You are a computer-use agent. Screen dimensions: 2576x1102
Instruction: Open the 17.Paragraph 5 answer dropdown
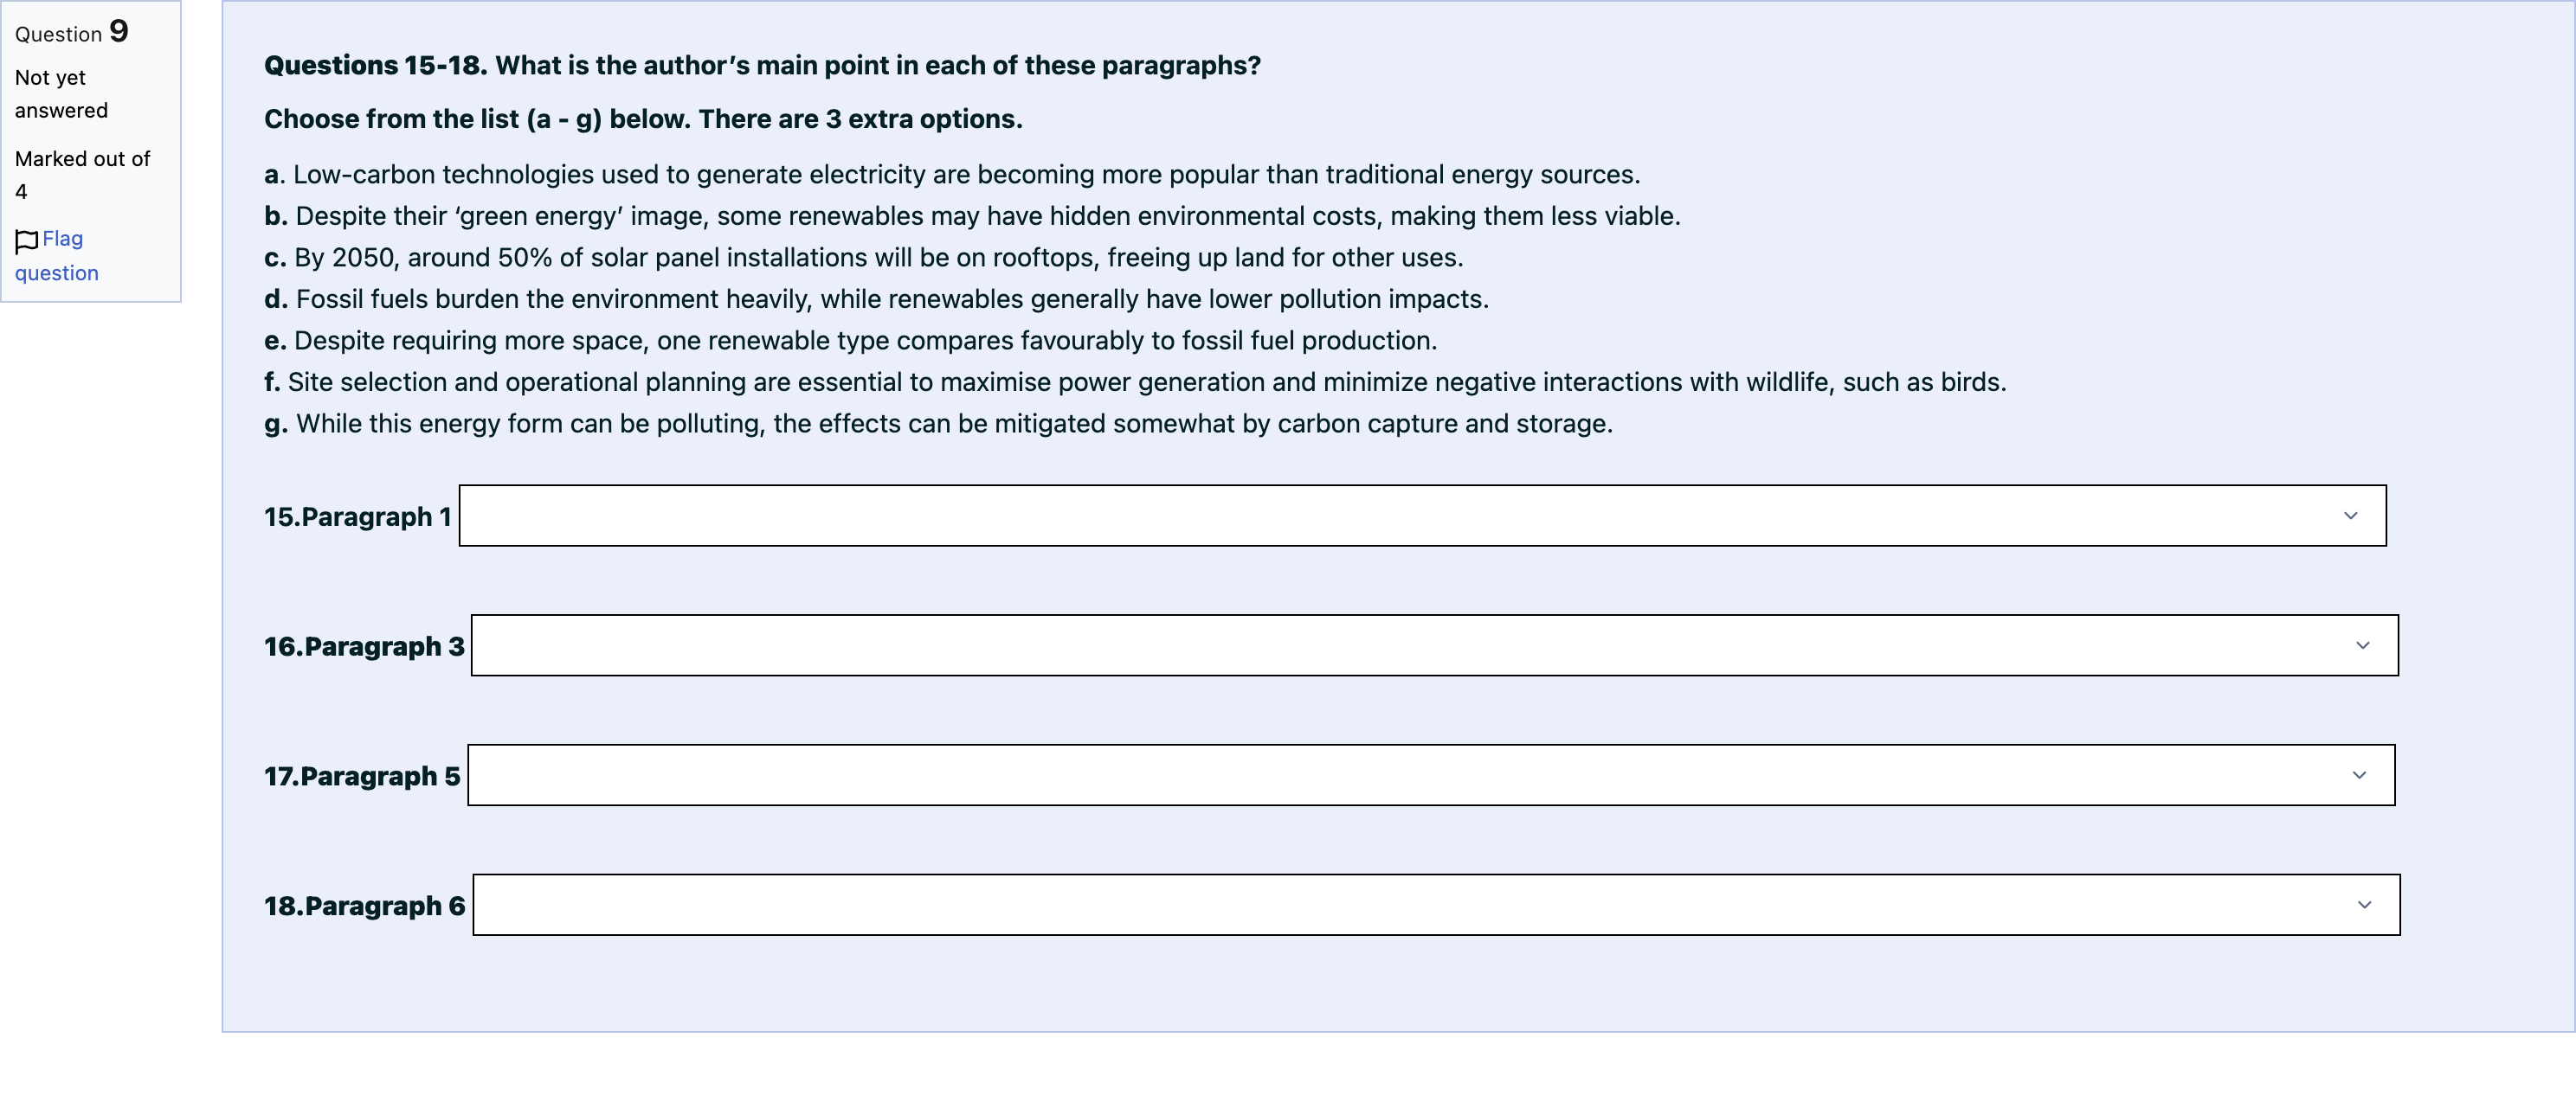pos(1431,775)
